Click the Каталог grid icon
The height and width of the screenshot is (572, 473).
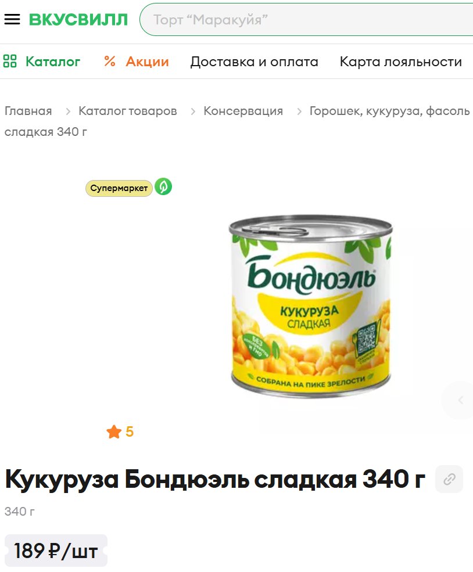[10, 62]
